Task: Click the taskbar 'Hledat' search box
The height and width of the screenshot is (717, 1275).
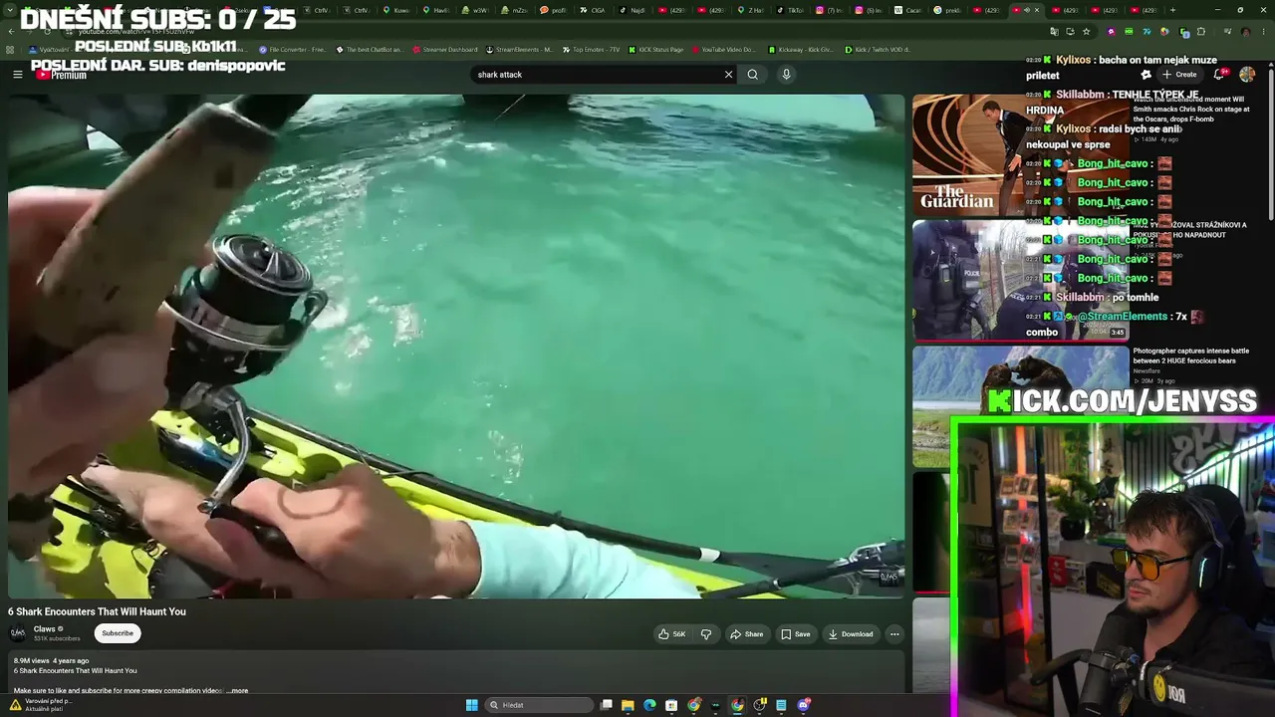Action: click(x=539, y=705)
